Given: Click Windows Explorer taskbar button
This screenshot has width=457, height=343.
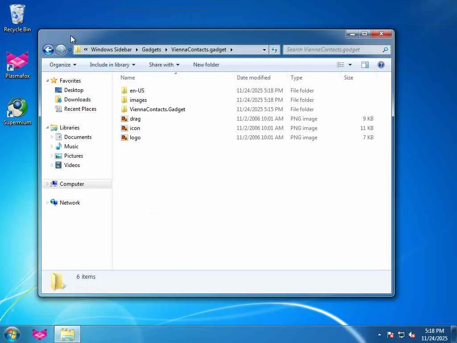Looking at the screenshot, I should (x=67, y=334).
